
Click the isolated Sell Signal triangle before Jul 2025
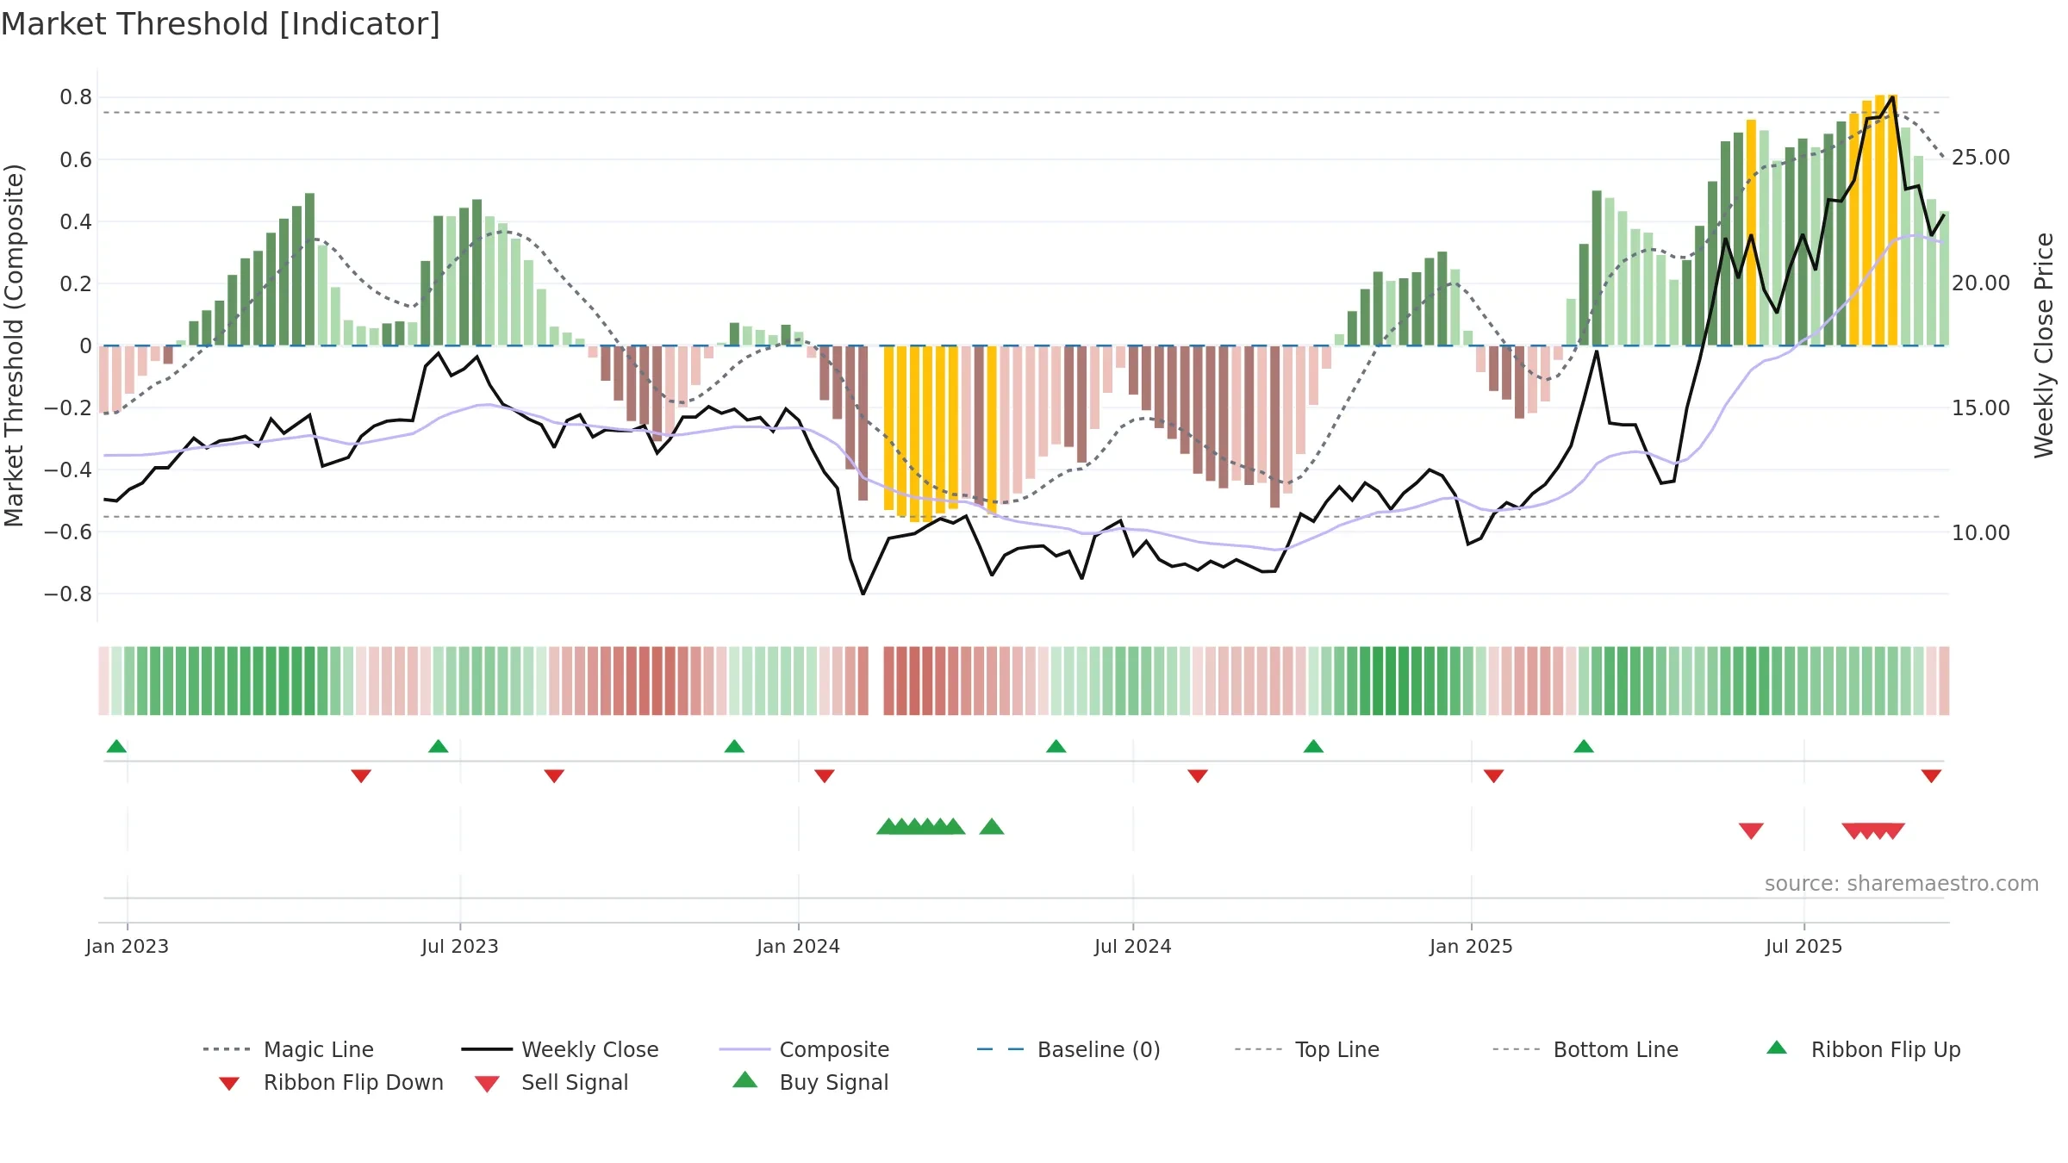1751,830
